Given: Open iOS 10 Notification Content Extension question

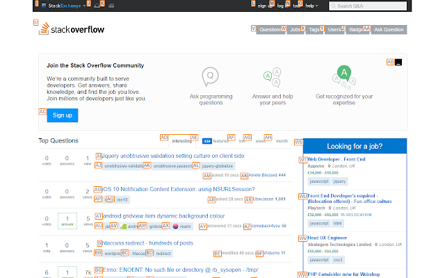Looking at the screenshot, I should coord(178,189).
